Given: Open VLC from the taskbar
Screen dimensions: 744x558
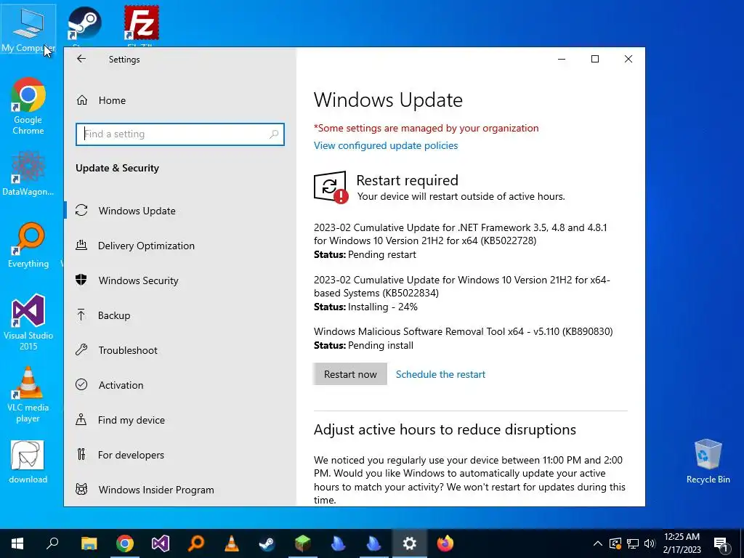Looking at the screenshot, I should [232, 543].
